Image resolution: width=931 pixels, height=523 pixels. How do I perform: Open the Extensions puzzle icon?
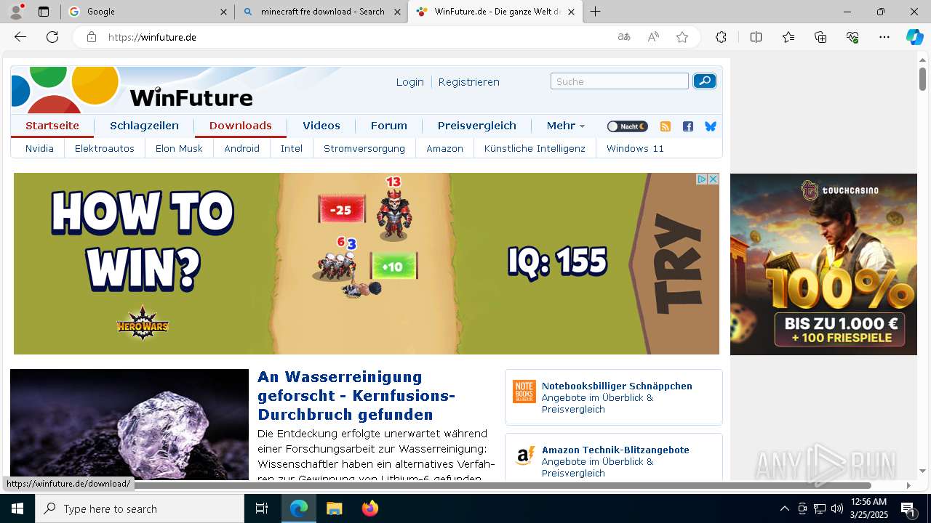(x=721, y=37)
